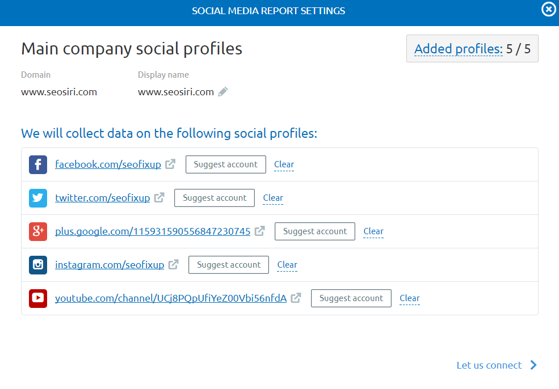This screenshot has width=559, height=389.
Task: Click the Google+ icon
Action: point(37,231)
